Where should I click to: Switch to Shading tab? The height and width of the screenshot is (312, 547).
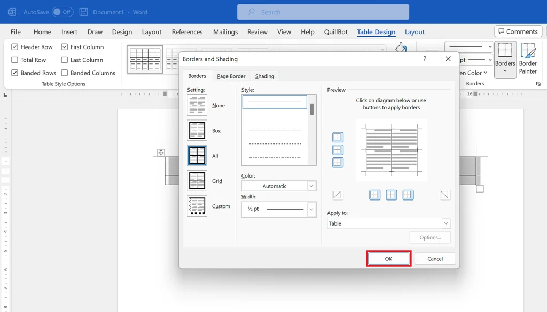pos(265,76)
